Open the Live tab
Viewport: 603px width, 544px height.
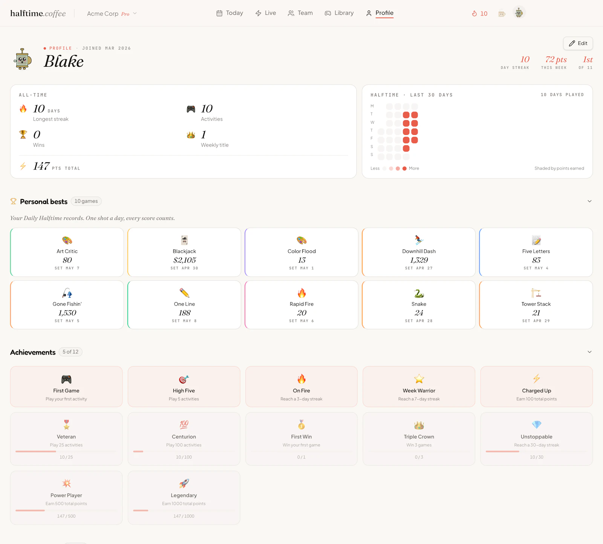266,13
